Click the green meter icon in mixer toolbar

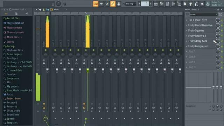(x=44, y=9)
